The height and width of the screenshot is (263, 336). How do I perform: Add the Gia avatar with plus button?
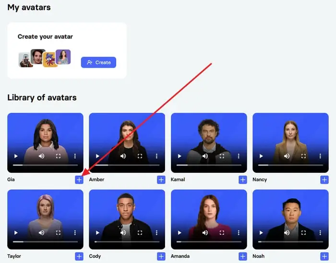coord(79,180)
